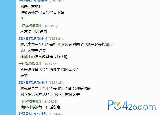Click the PC426.com watermark logo
161x115 pixels.
point(131,105)
